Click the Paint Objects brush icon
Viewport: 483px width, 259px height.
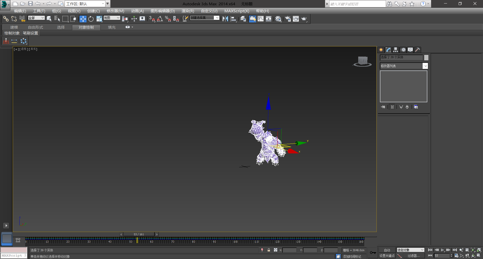6,41
